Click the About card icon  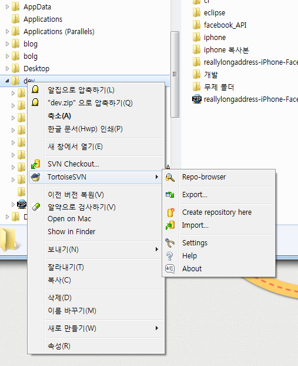pyautogui.click(x=170, y=269)
